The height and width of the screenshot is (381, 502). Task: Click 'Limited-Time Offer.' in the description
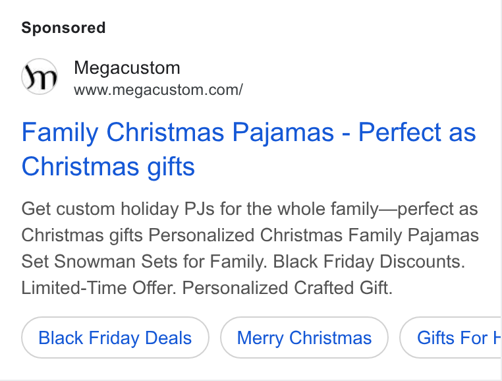point(99,288)
